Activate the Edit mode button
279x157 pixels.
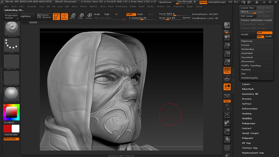56,16
